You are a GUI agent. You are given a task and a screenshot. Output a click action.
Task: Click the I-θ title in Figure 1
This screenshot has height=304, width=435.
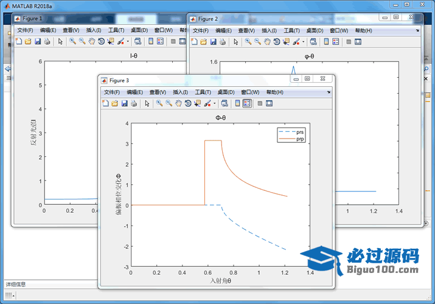click(x=134, y=56)
